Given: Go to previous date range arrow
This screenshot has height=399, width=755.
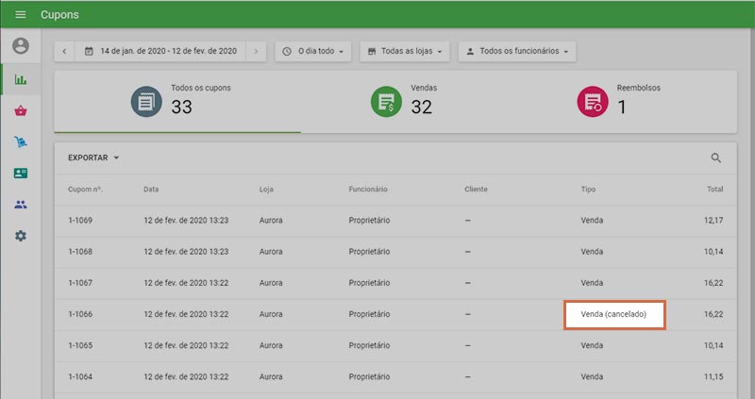Looking at the screenshot, I should (64, 51).
